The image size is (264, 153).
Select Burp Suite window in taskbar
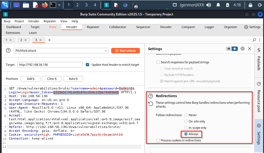pyautogui.click(x=106, y=5)
